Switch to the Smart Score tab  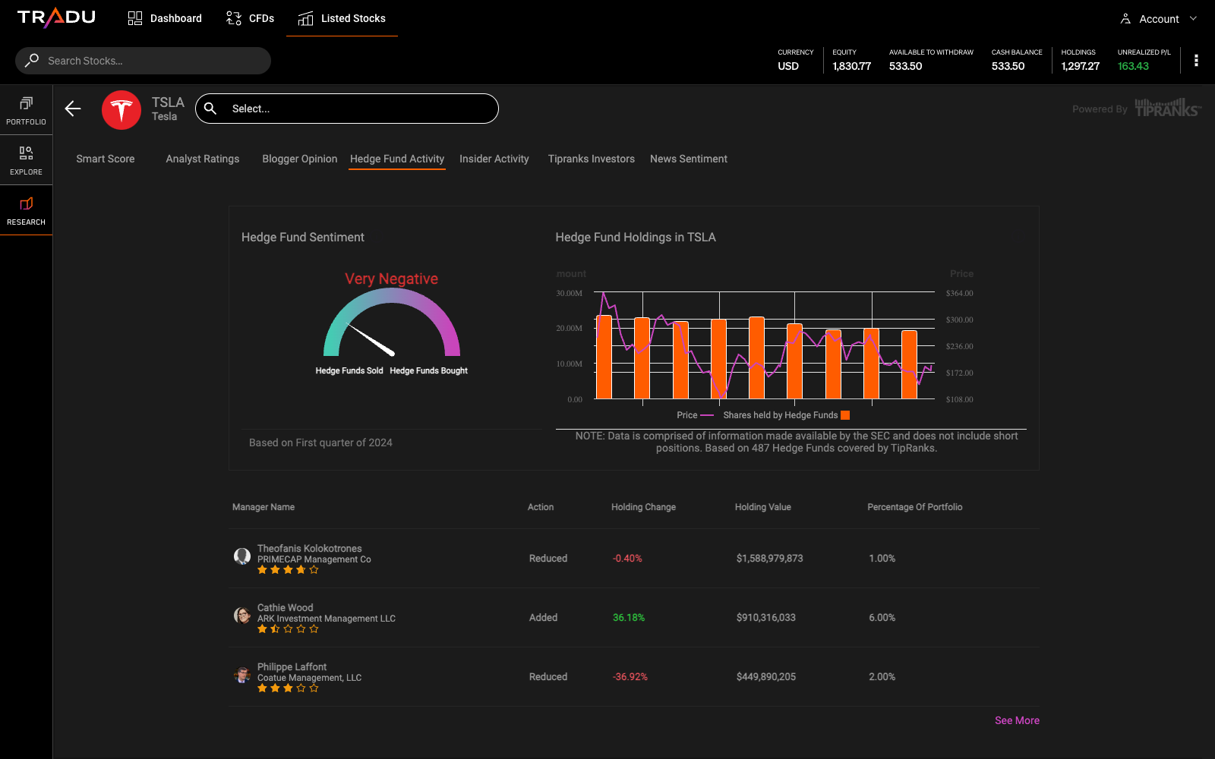(x=106, y=159)
